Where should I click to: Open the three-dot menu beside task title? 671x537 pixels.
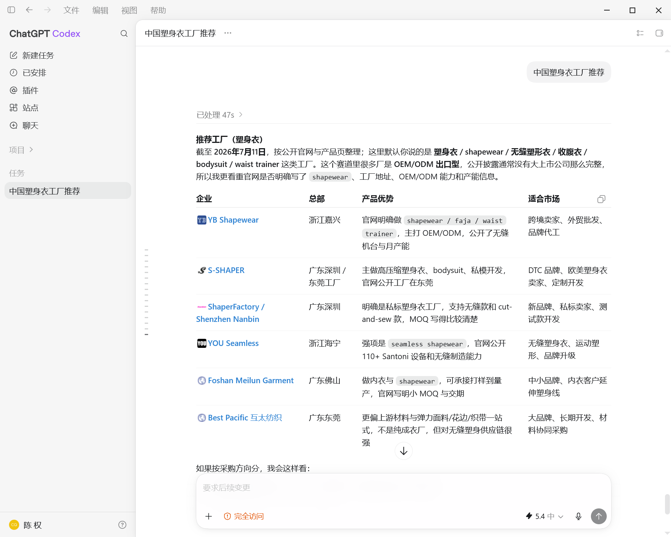coord(228,33)
